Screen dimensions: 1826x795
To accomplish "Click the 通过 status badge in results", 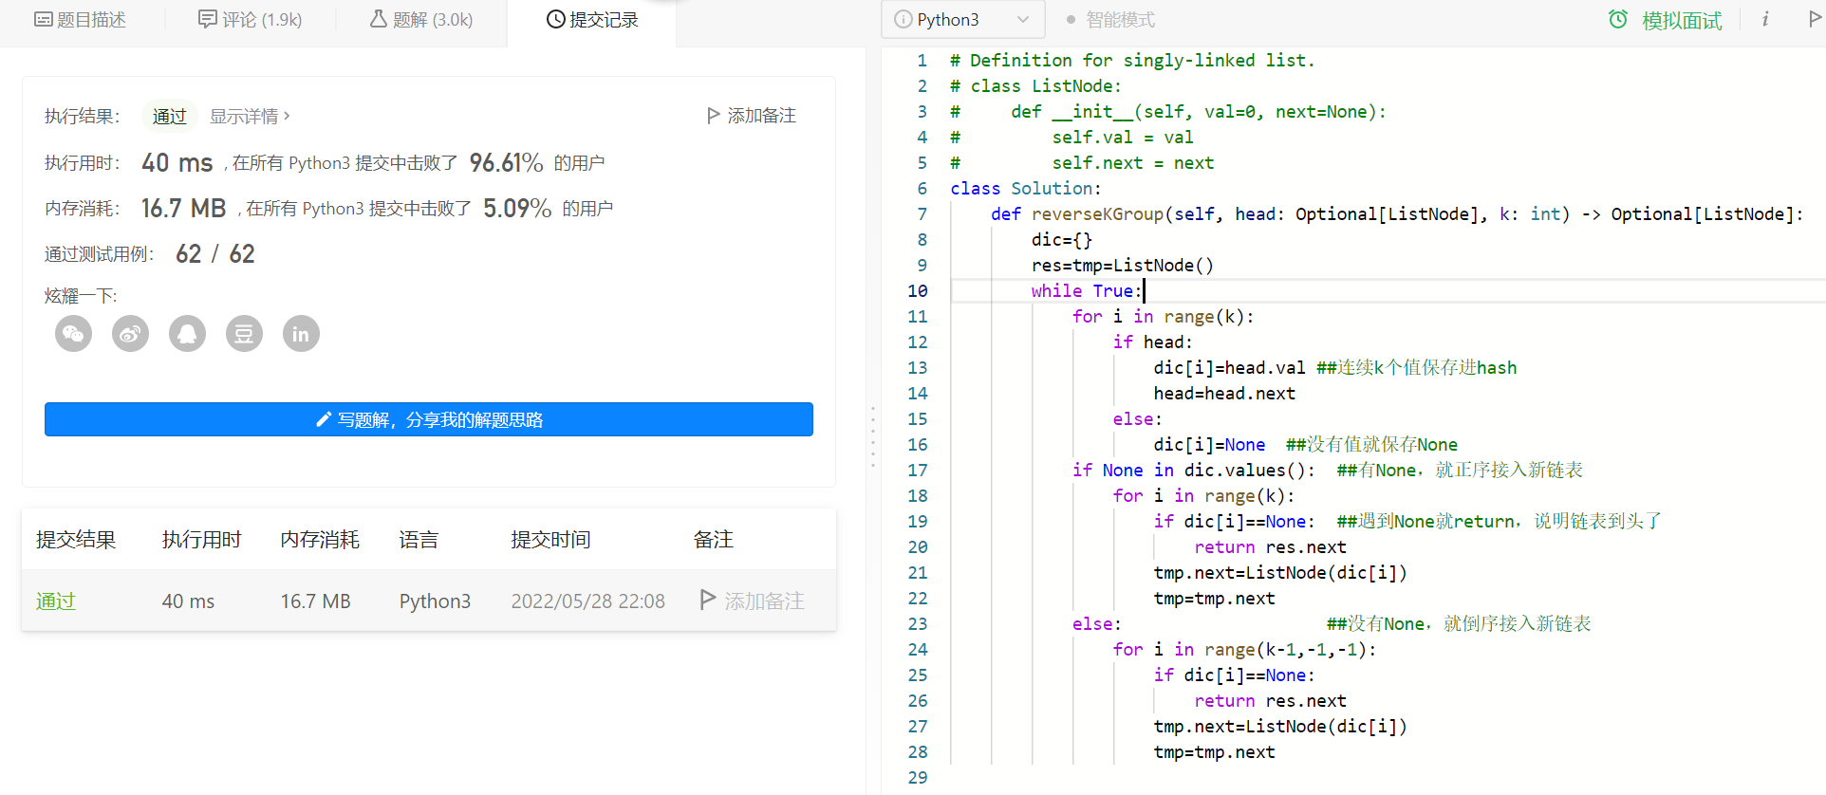I will [x=170, y=116].
